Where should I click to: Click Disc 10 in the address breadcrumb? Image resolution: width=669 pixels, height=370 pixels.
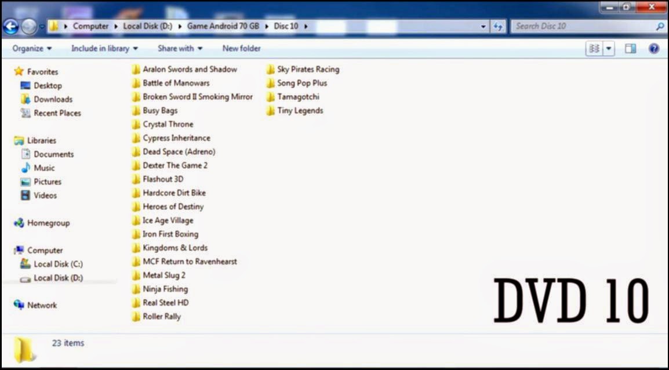pyautogui.click(x=286, y=26)
